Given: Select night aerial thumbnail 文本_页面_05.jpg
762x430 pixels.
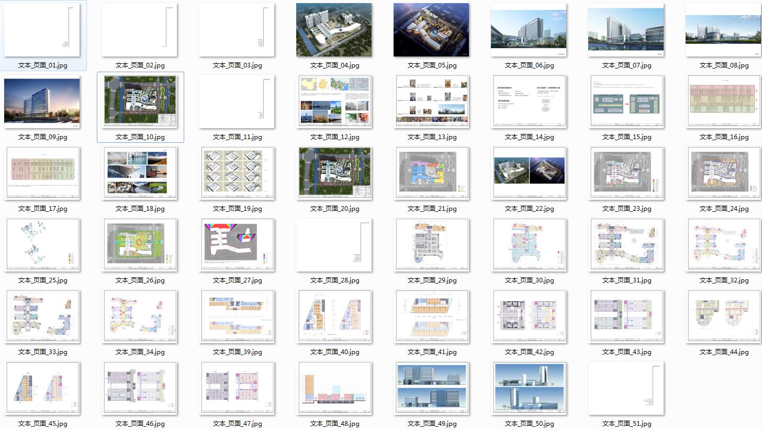Looking at the screenshot, I should (431, 30).
